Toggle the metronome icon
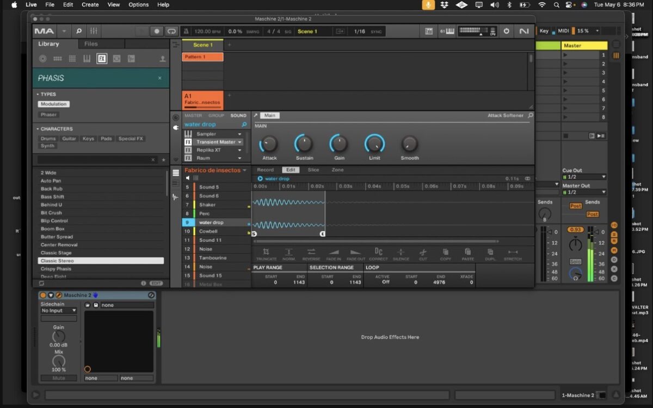Image resolution: width=653 pixels, height=408 pixels. (187, 32)
